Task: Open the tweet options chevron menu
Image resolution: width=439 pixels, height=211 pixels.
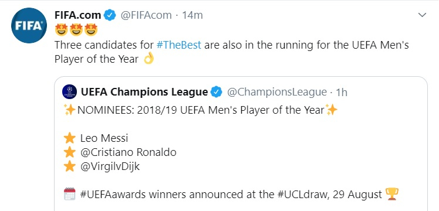Action: (422, 15)
